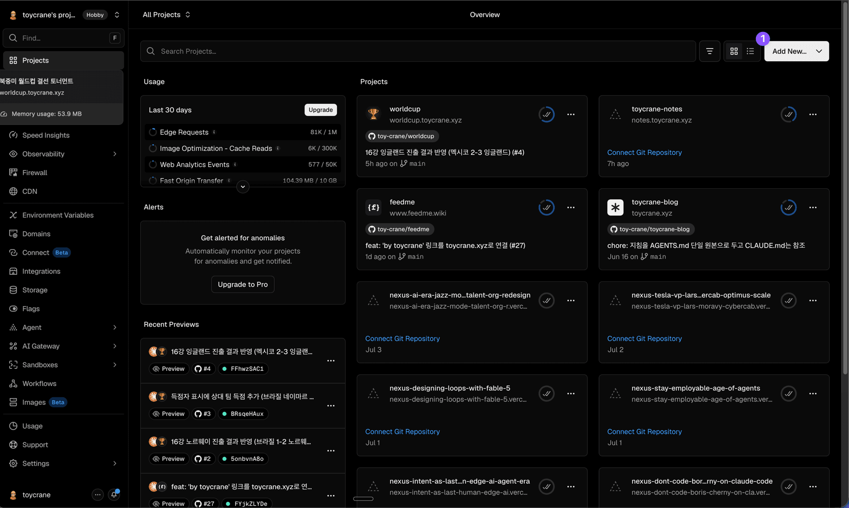Open toycrane account options ellipsis
849x508 pixels.
[98, 495]
